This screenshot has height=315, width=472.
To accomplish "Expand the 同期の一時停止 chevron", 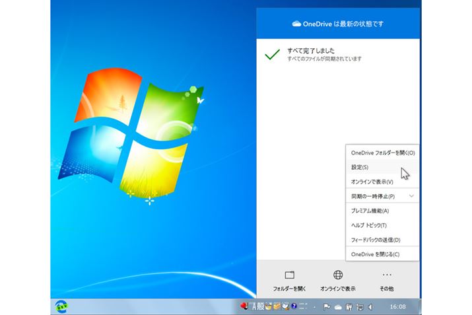I will [x=411, y=196].
